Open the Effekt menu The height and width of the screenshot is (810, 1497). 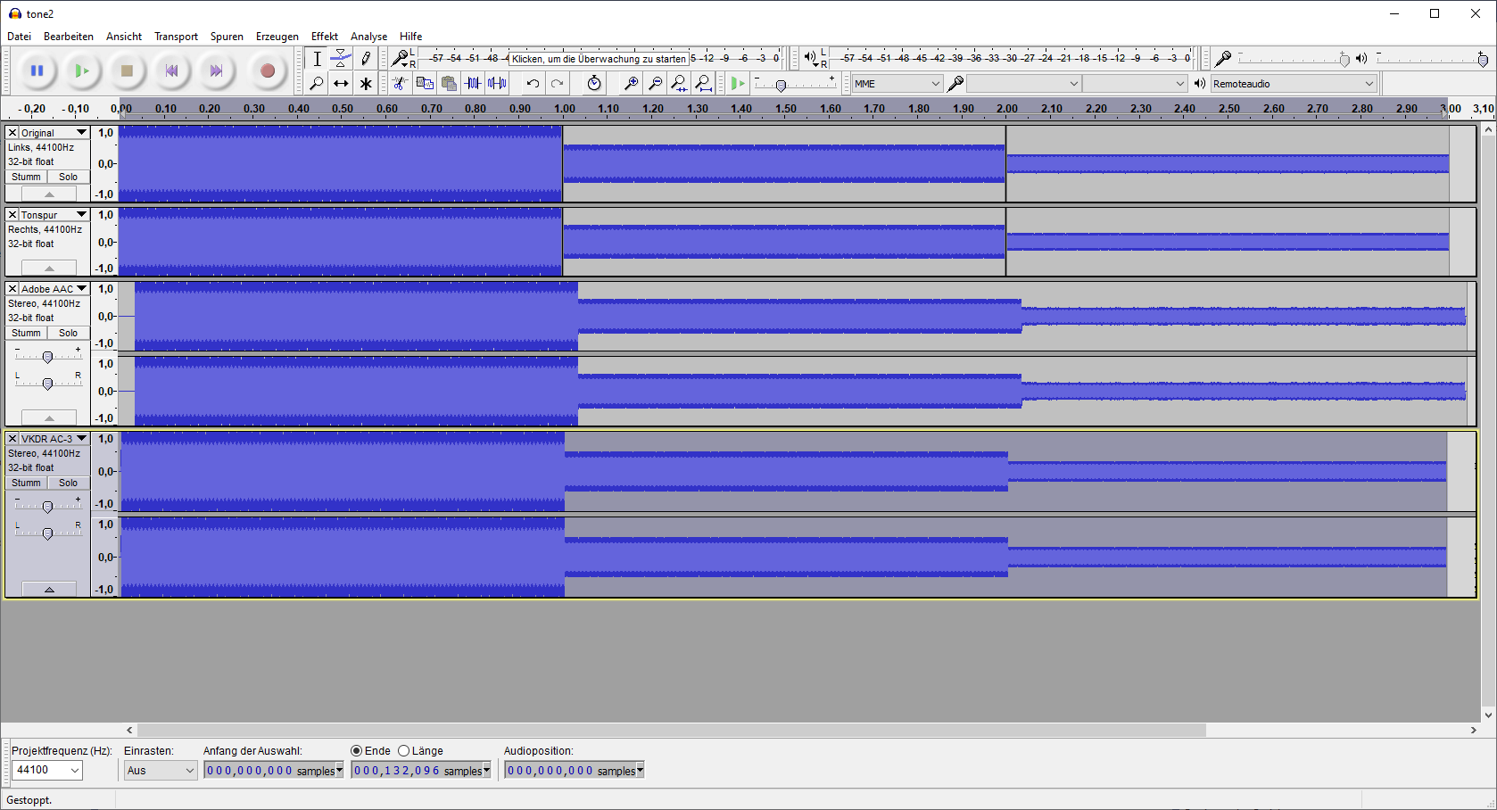pyautogui.click(x=324, y=37)
